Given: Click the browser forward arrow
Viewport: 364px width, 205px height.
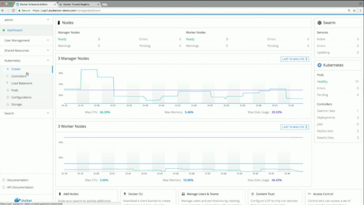Looking at the screenshot, I should [8, 10].
